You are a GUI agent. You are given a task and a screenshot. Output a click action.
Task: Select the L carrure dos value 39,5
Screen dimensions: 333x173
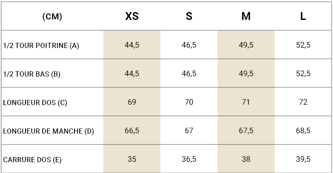(303, 159)
